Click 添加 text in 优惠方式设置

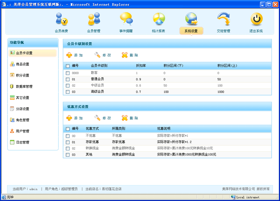coord(79,118)
